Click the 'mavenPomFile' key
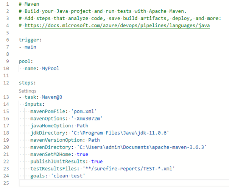The image size is (229, 188). pyautogui.click(x=47, y=111)
